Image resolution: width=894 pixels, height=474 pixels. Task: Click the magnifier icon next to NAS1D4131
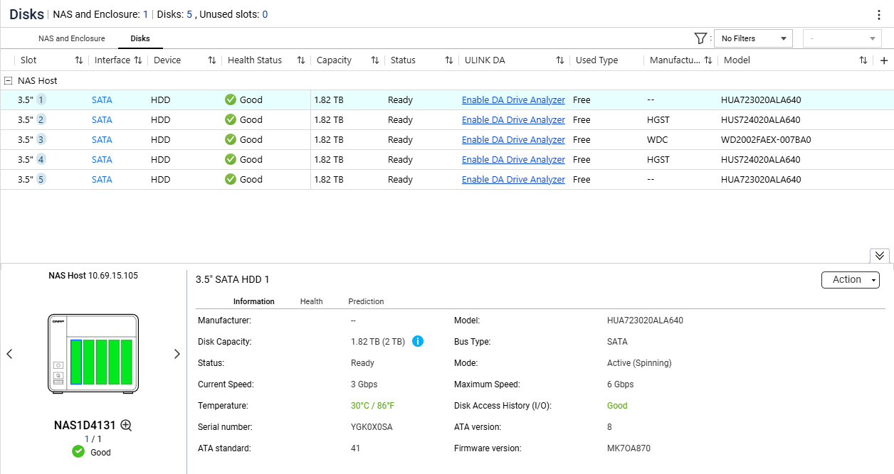pos(126,426)
